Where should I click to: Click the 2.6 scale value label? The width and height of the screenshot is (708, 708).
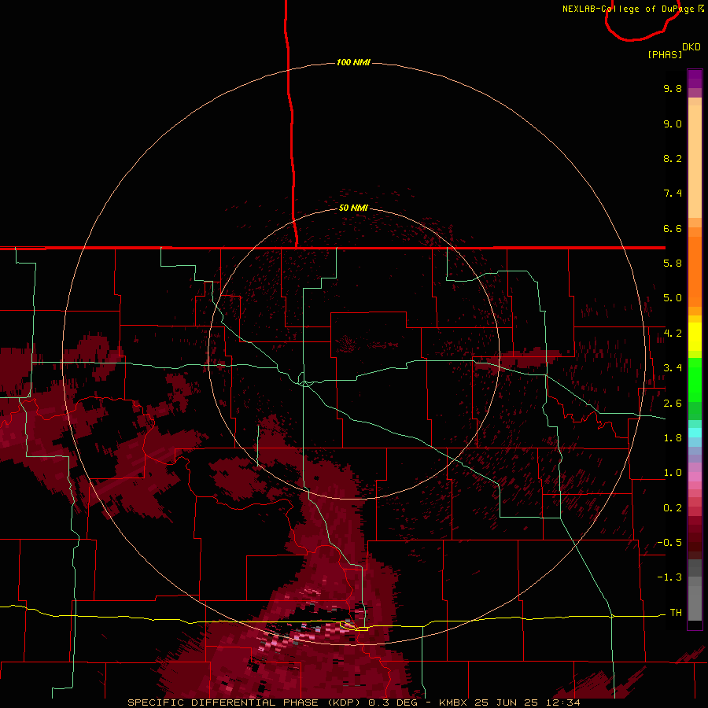point(673,404)
